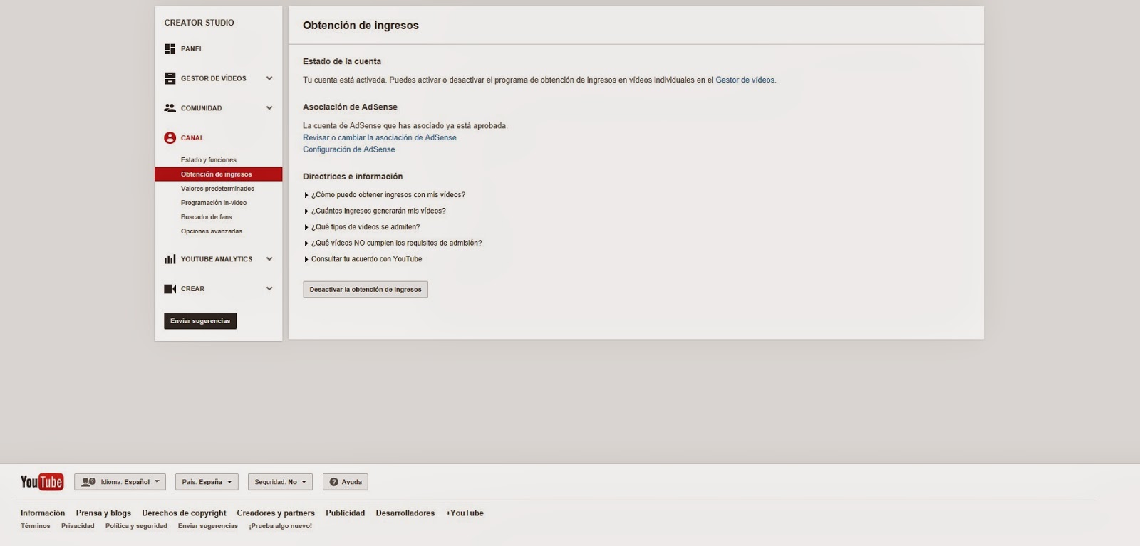
Task: Open Privacidad footer link
Action: click(78, 526)
